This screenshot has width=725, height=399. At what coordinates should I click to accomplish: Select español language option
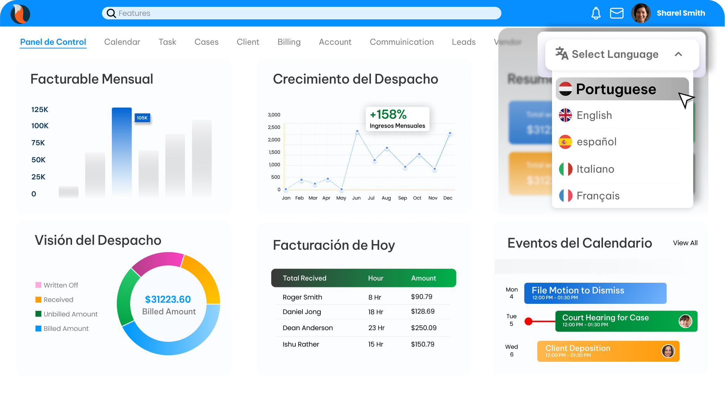tap(596, 142)
